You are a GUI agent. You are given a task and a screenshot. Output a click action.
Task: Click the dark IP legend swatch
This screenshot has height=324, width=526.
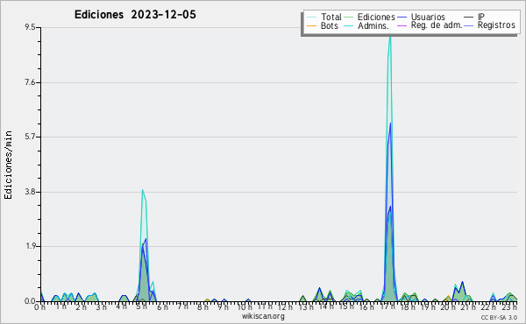[469, 18]
